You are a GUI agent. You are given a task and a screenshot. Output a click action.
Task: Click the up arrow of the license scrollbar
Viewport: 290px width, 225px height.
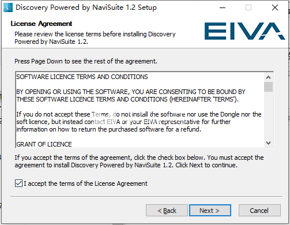[x=268, y=77]
